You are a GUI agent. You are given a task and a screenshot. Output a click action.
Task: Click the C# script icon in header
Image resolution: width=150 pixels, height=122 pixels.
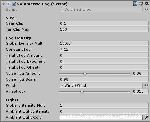(8, 4)
